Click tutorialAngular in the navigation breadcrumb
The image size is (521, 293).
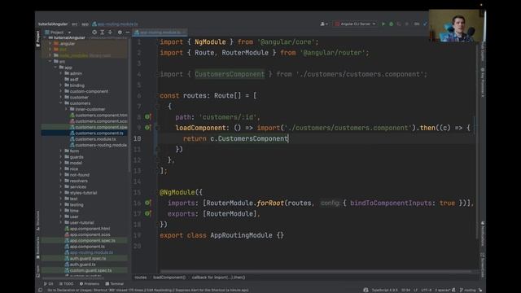pos(53,24)
